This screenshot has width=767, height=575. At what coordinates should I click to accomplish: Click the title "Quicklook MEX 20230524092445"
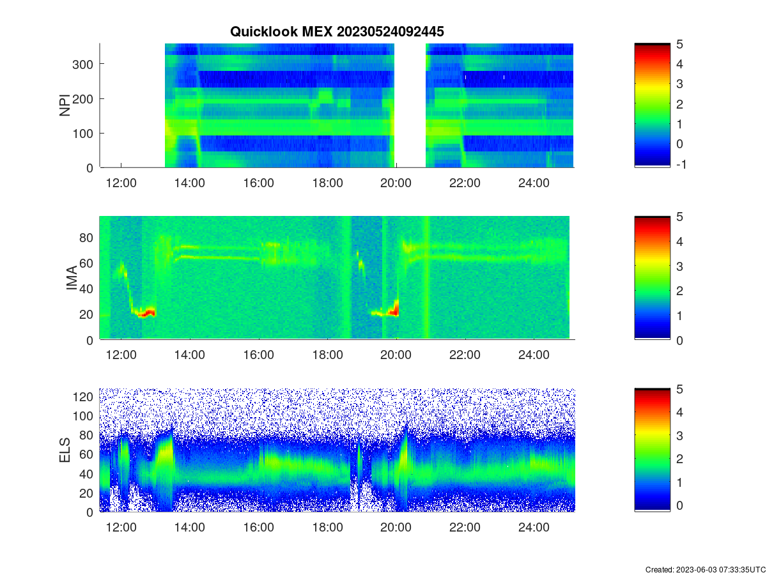pos(337,31)
